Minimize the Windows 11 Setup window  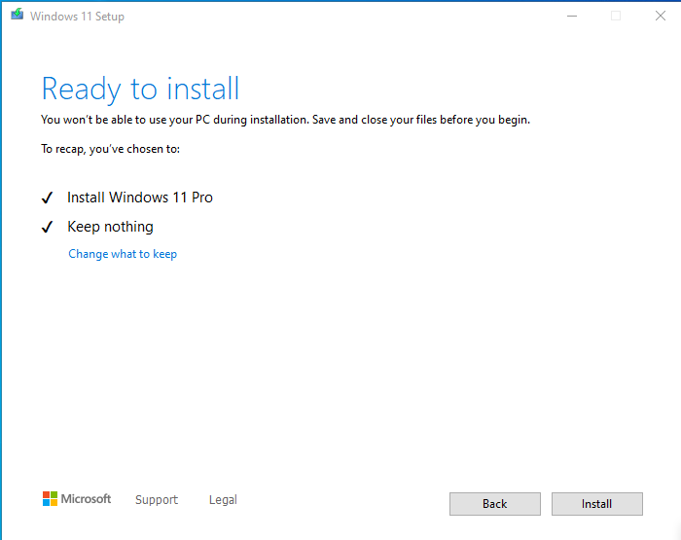572,17
